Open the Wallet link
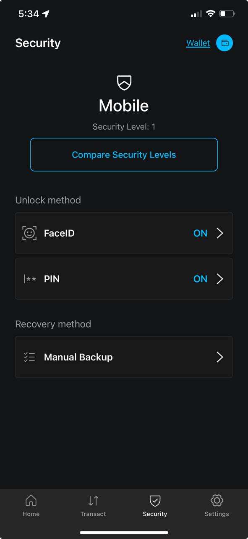Screen dimensions: 248x539 (198, 43)
